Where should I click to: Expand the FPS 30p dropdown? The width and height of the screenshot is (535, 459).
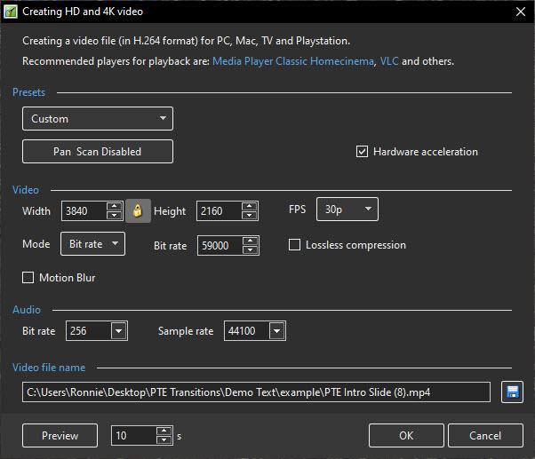347,210
